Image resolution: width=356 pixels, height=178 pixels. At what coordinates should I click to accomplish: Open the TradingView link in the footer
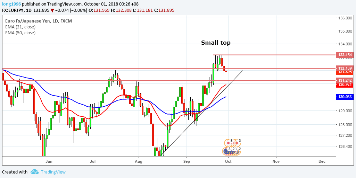click(x=53, y=172)
